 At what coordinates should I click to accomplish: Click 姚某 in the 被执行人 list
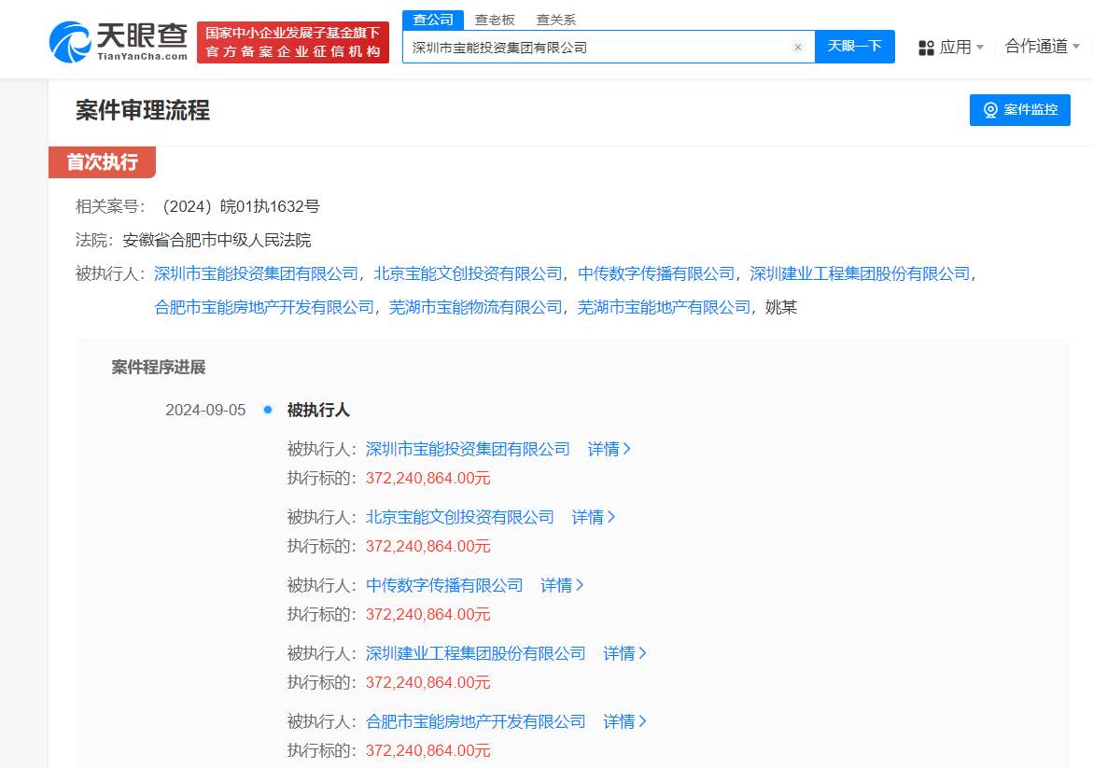(x=780, y=307)
